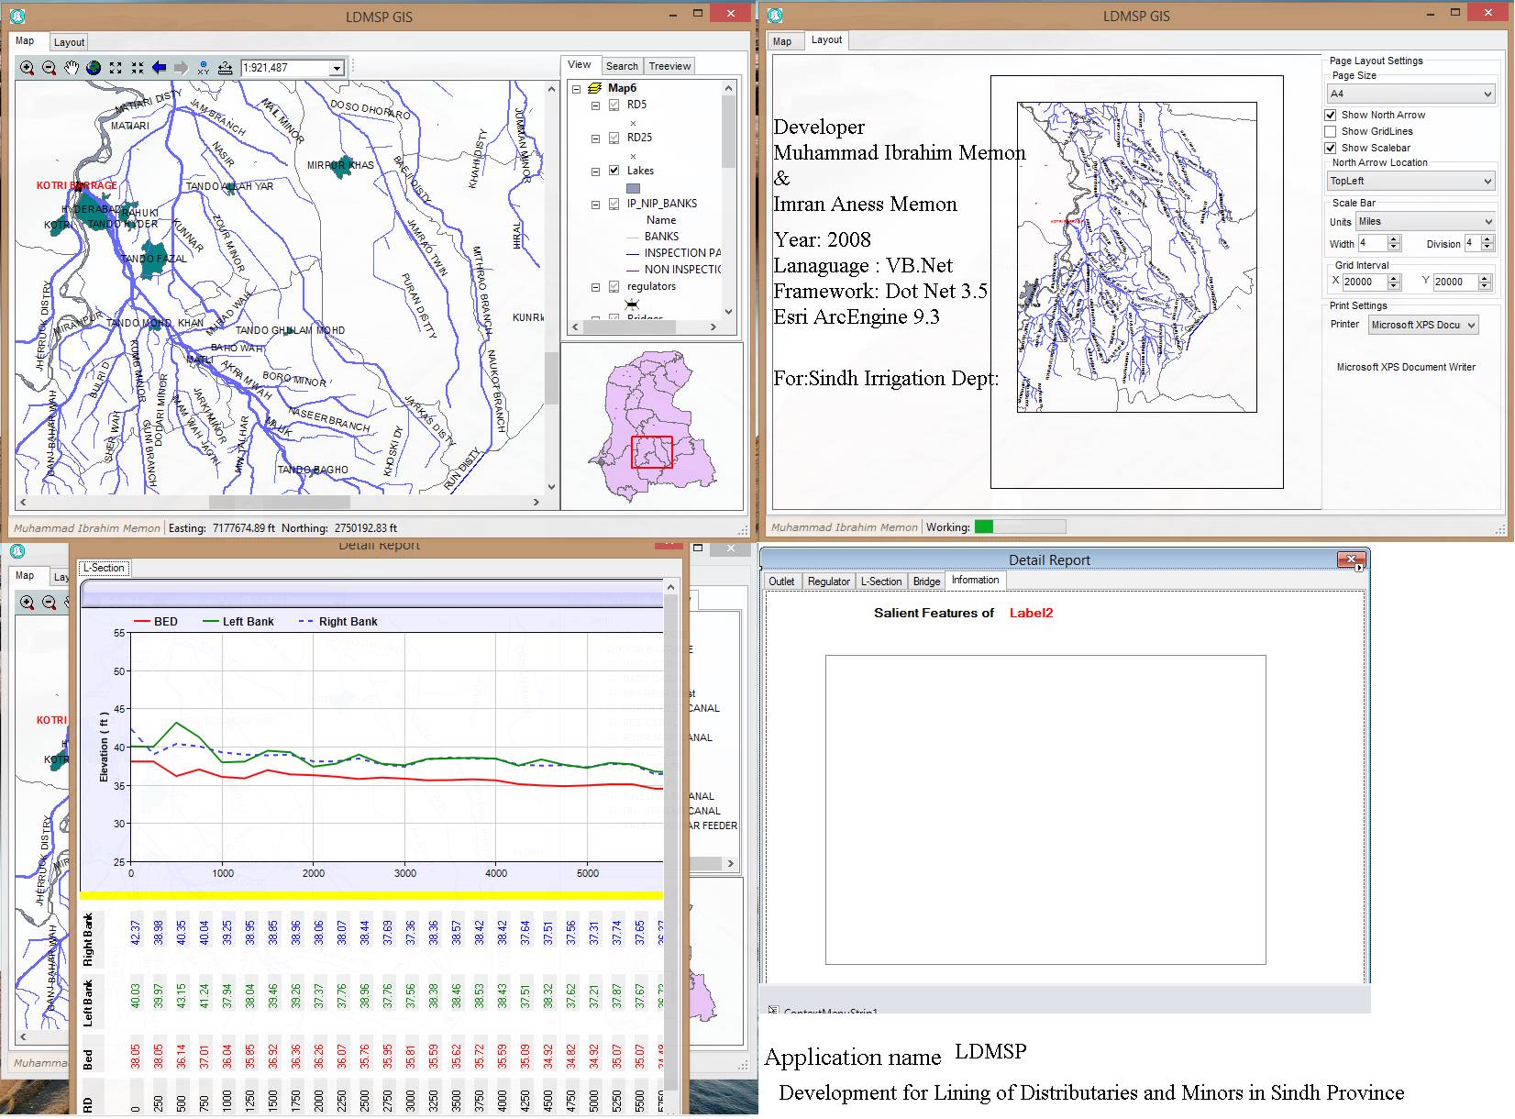Collapse the RD25 layer node

coord(595,138)
